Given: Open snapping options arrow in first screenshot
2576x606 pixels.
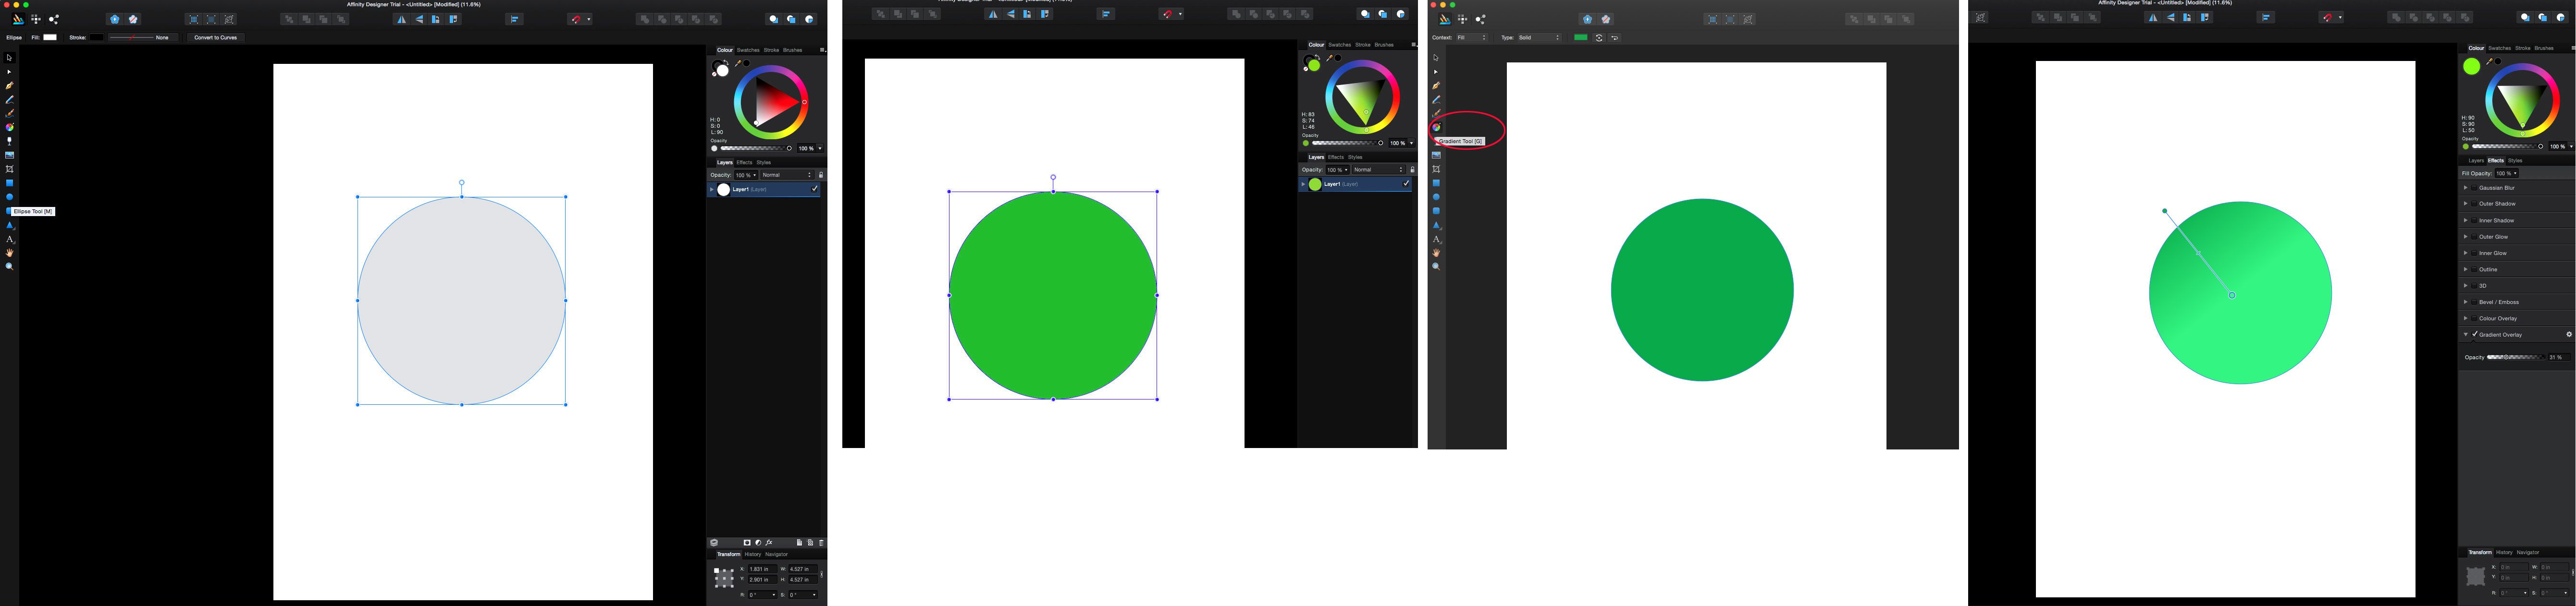Looking at the screenshot, I should coord(589,19).
